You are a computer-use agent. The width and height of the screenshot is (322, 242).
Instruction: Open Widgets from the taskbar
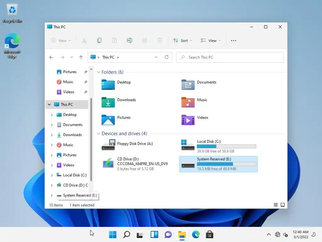click(154, 234)
